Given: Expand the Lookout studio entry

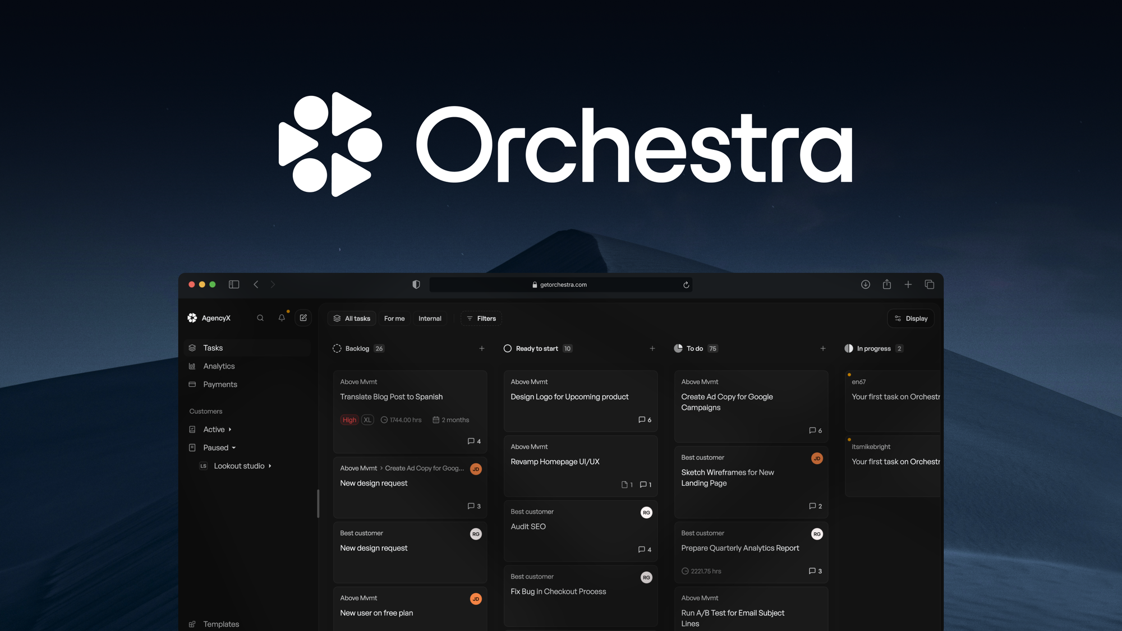Looking at the screenshot, I should pyautogui.click(x=270, y=466).
